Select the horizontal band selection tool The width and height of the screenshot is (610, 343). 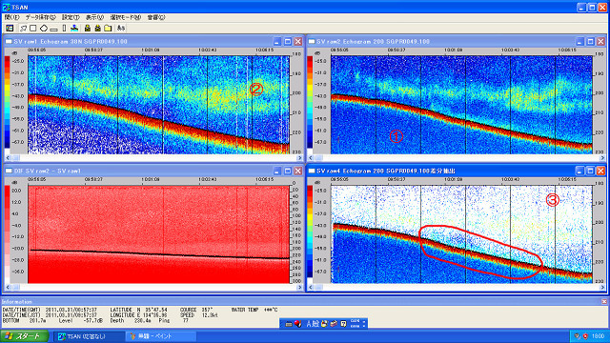tap(53, 29)
